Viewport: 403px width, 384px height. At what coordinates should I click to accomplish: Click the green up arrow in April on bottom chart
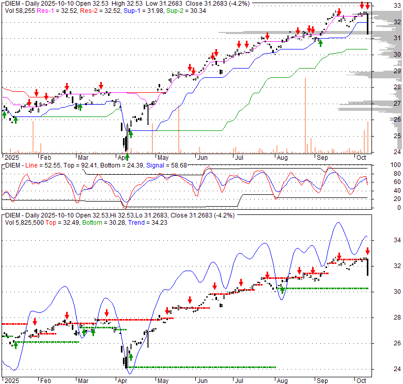(x=131, y=357)
